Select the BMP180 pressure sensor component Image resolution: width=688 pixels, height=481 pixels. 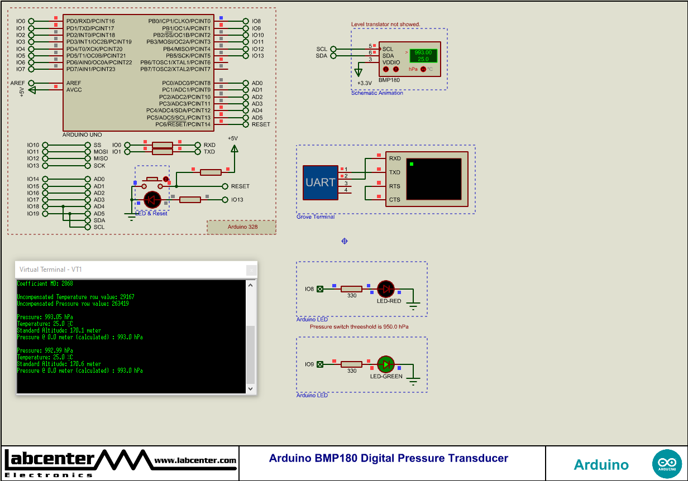[410, 59]
